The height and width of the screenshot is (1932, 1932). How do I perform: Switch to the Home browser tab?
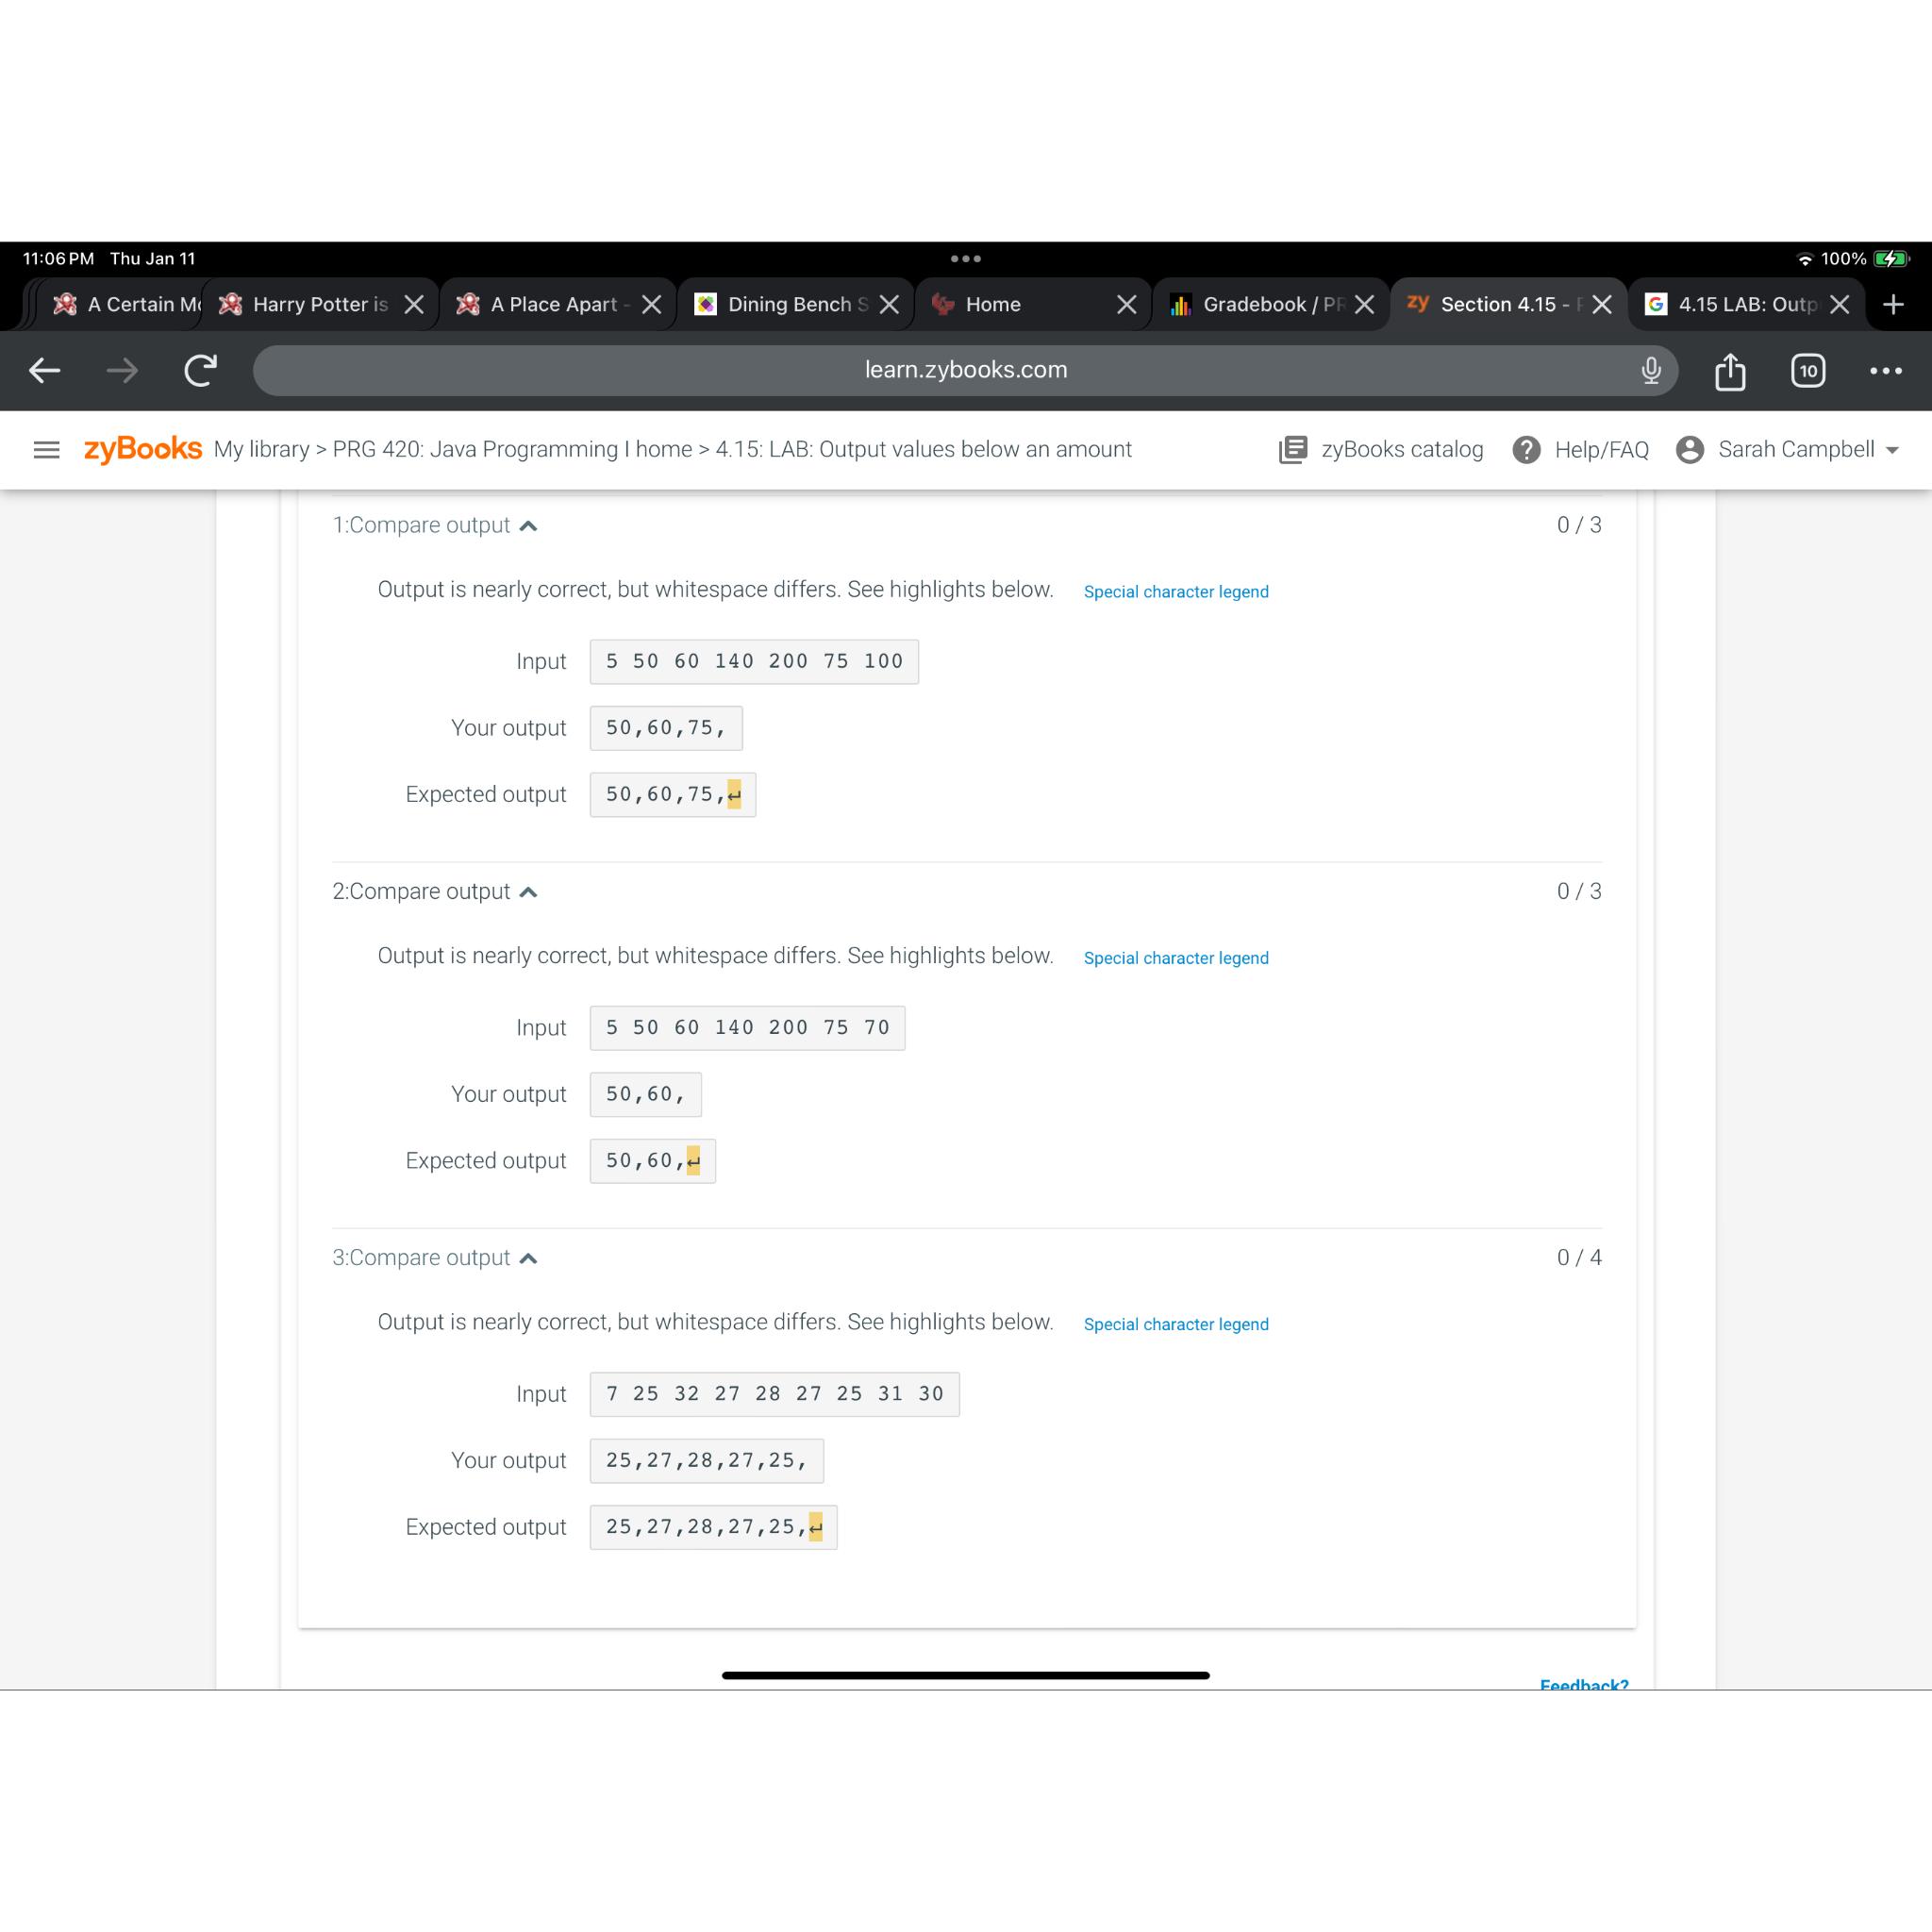click(x=994, y=304)
